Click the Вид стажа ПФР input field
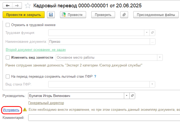 point(99,84)
